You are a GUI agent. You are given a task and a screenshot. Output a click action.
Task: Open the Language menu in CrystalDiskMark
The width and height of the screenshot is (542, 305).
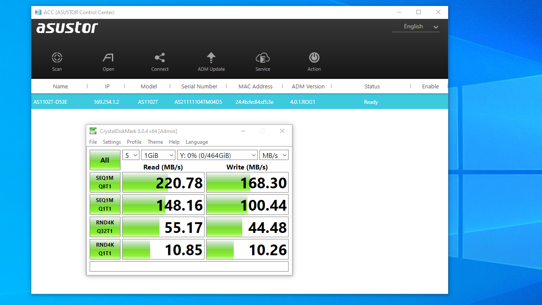coord(197,142)
